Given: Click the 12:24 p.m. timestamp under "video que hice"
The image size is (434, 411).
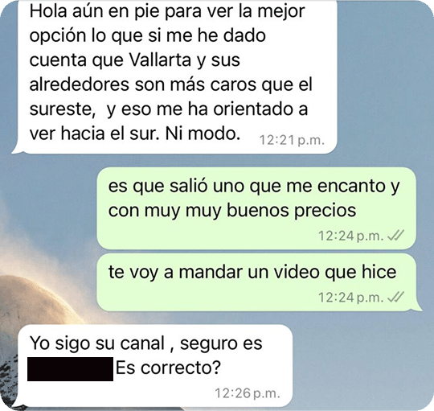Looking at the screenshot, I should pyautogui.click(x=351, y=298).
